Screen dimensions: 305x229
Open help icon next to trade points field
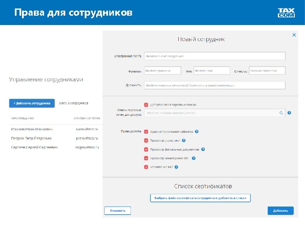click(x=289, y=113)
